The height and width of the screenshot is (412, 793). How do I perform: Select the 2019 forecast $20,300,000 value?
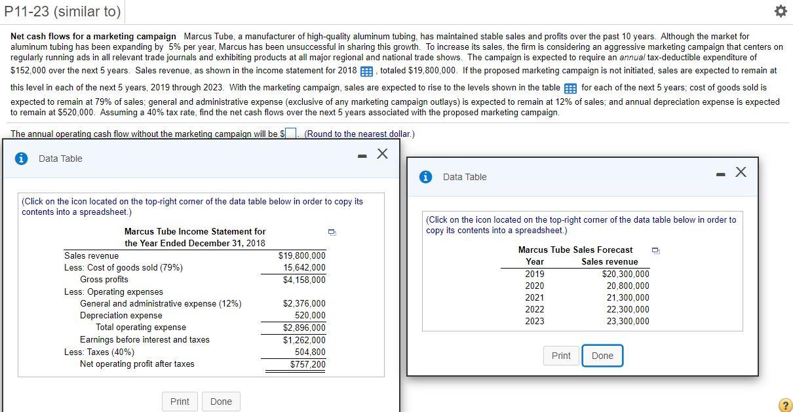pyautogui.click(x=626, y=274)
